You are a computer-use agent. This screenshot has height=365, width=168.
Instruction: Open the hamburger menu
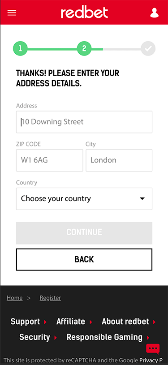coord(12,13)
